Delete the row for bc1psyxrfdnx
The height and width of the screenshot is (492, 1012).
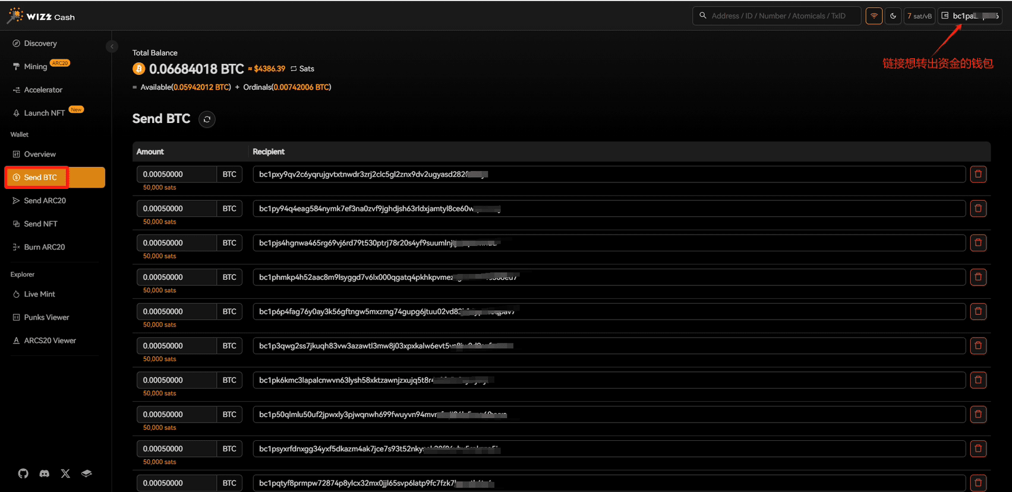tap(978, 449)
